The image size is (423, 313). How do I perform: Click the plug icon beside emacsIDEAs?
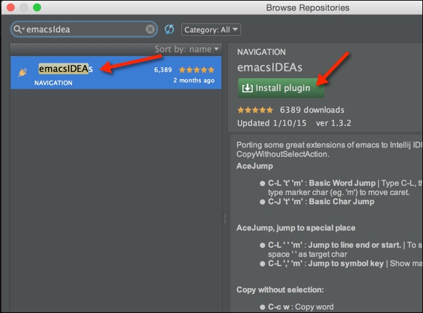[x=22, y=72]
